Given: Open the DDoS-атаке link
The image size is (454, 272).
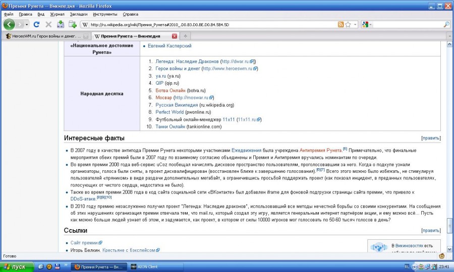Looking at the screenshot, I should 83,199.
